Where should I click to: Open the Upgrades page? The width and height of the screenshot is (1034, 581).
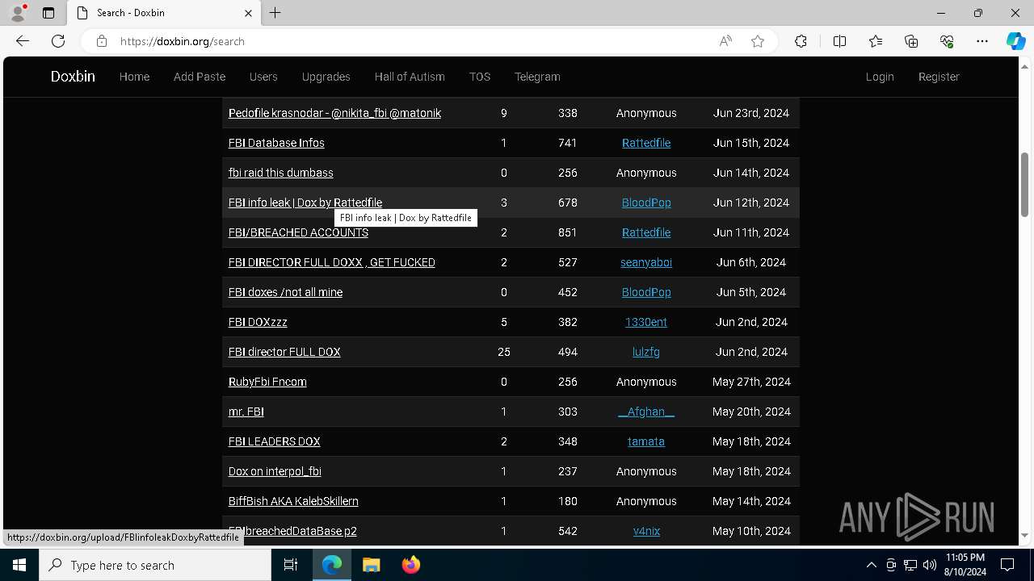point(326,77)
